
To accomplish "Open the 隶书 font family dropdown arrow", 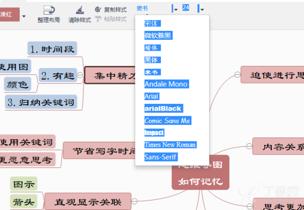I will (x=176, y=9).
